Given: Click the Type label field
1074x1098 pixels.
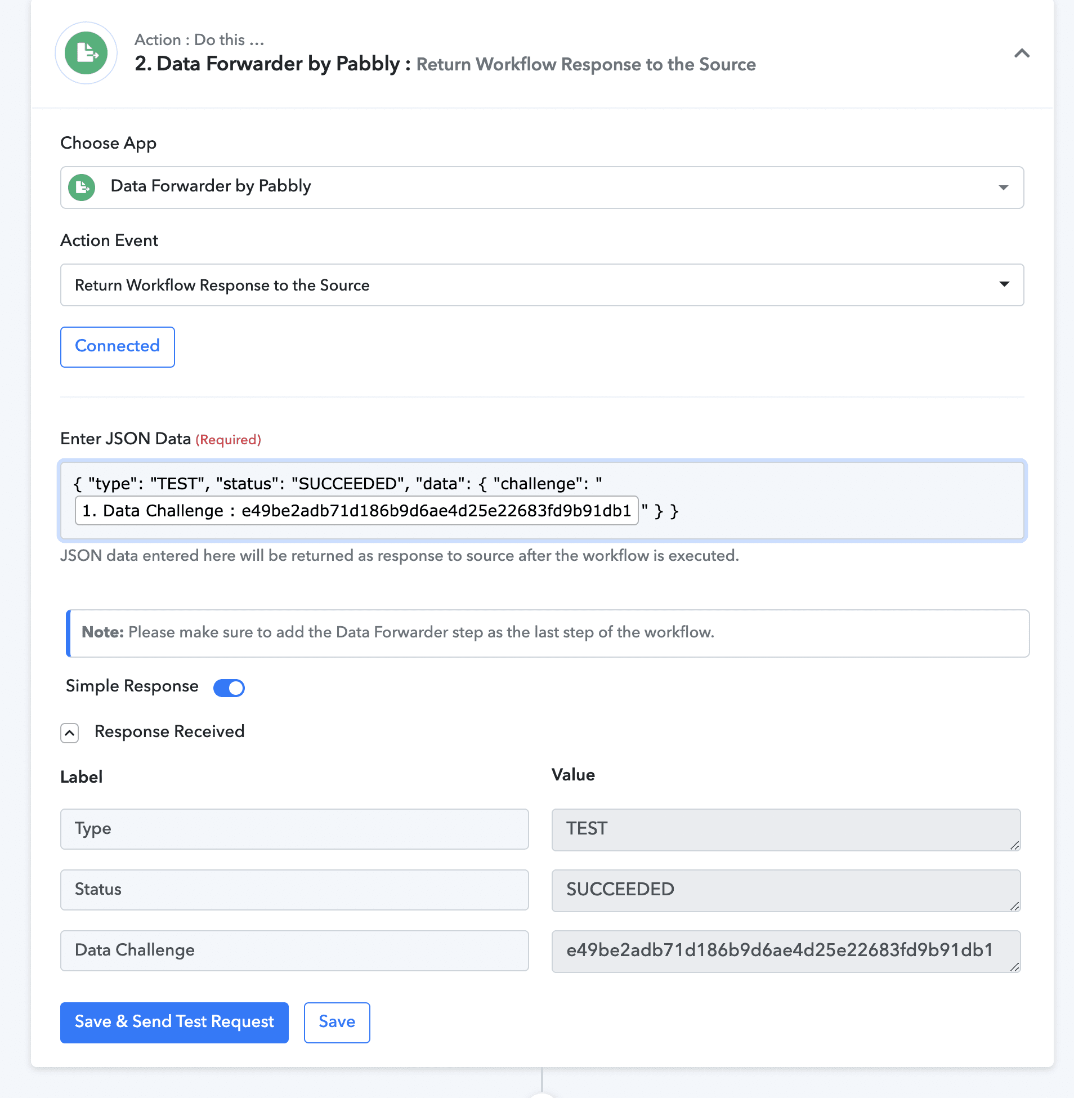Looking at the screenshot, I should pyautogui.click(x=294, y=829).
